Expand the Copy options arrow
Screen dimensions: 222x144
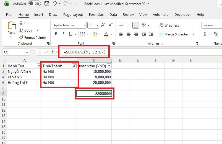point(38,30)
